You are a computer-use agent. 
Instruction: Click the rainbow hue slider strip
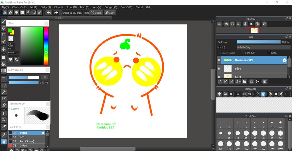pyautogui.click(x=46, y=46)
